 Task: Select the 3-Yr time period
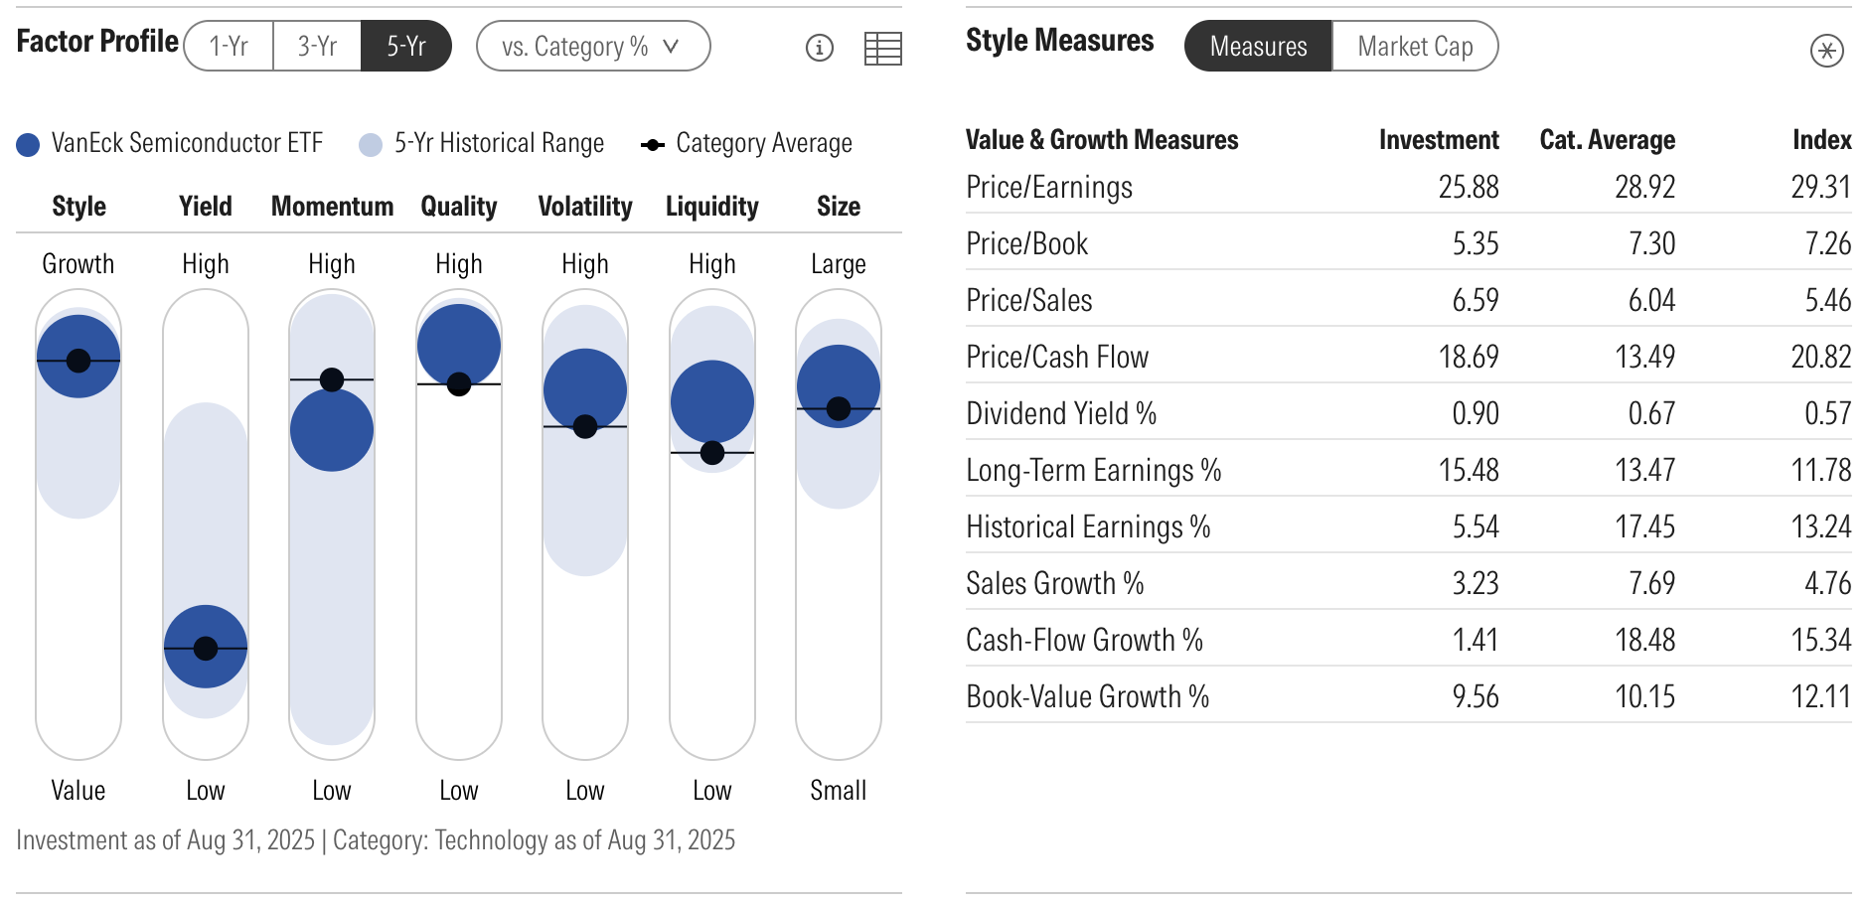(317, 47)
